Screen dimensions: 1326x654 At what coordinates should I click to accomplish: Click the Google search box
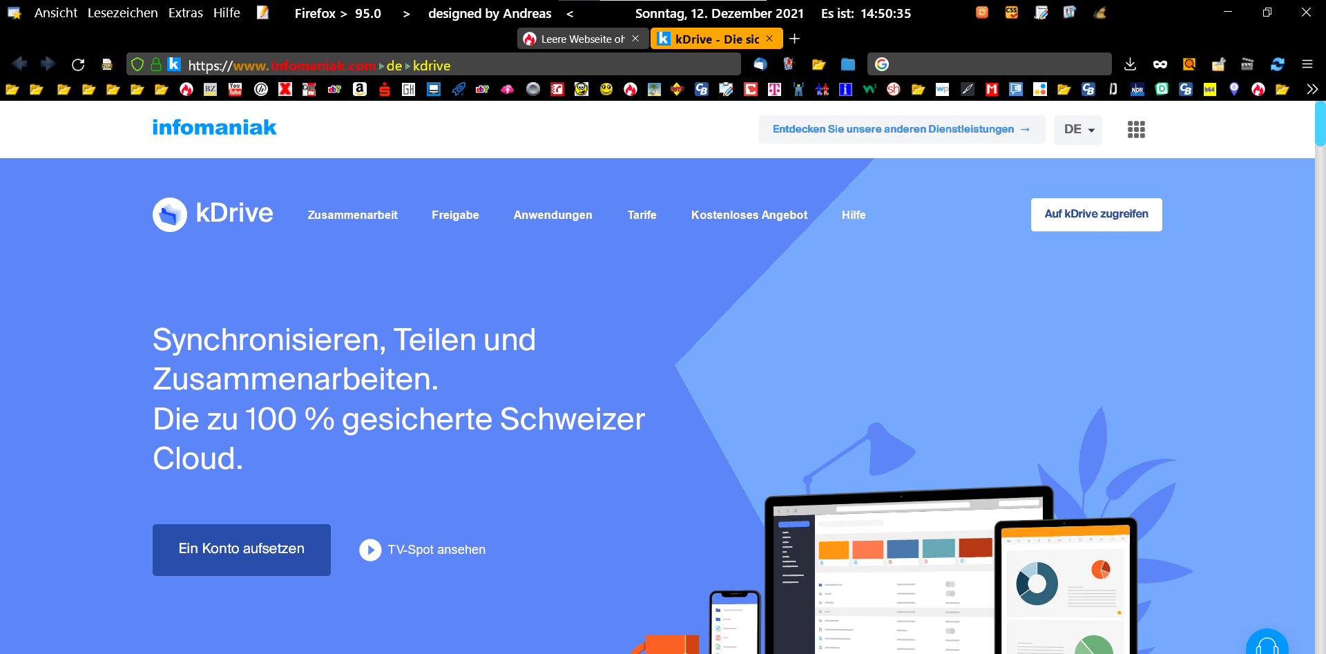[989, 64]
